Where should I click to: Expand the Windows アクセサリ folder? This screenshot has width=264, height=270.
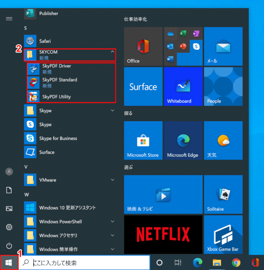click(x=112, y=235)
